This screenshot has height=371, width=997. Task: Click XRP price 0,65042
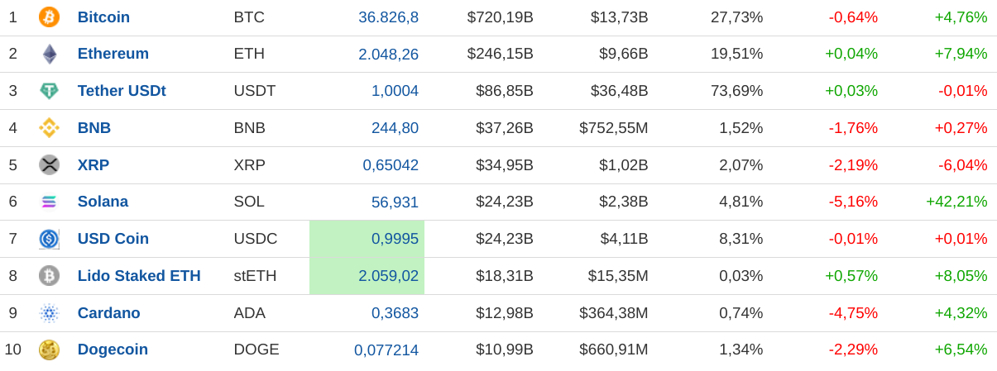(x=391, y=165)
